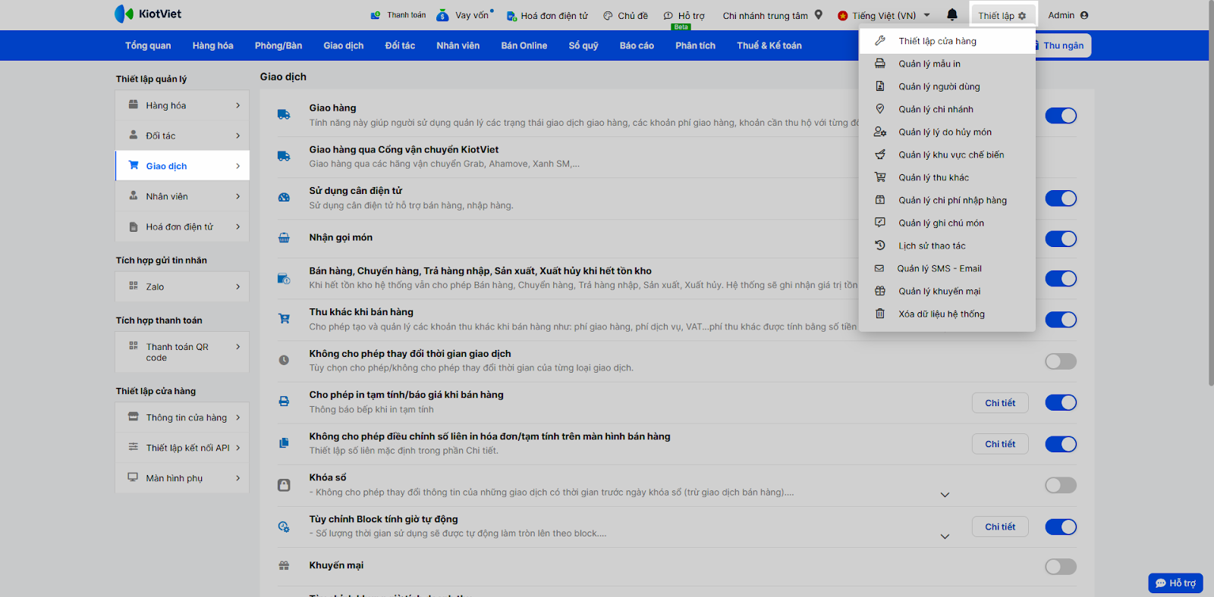Expand the Hàng hóa sidebar item chevron

pos(237,105)
